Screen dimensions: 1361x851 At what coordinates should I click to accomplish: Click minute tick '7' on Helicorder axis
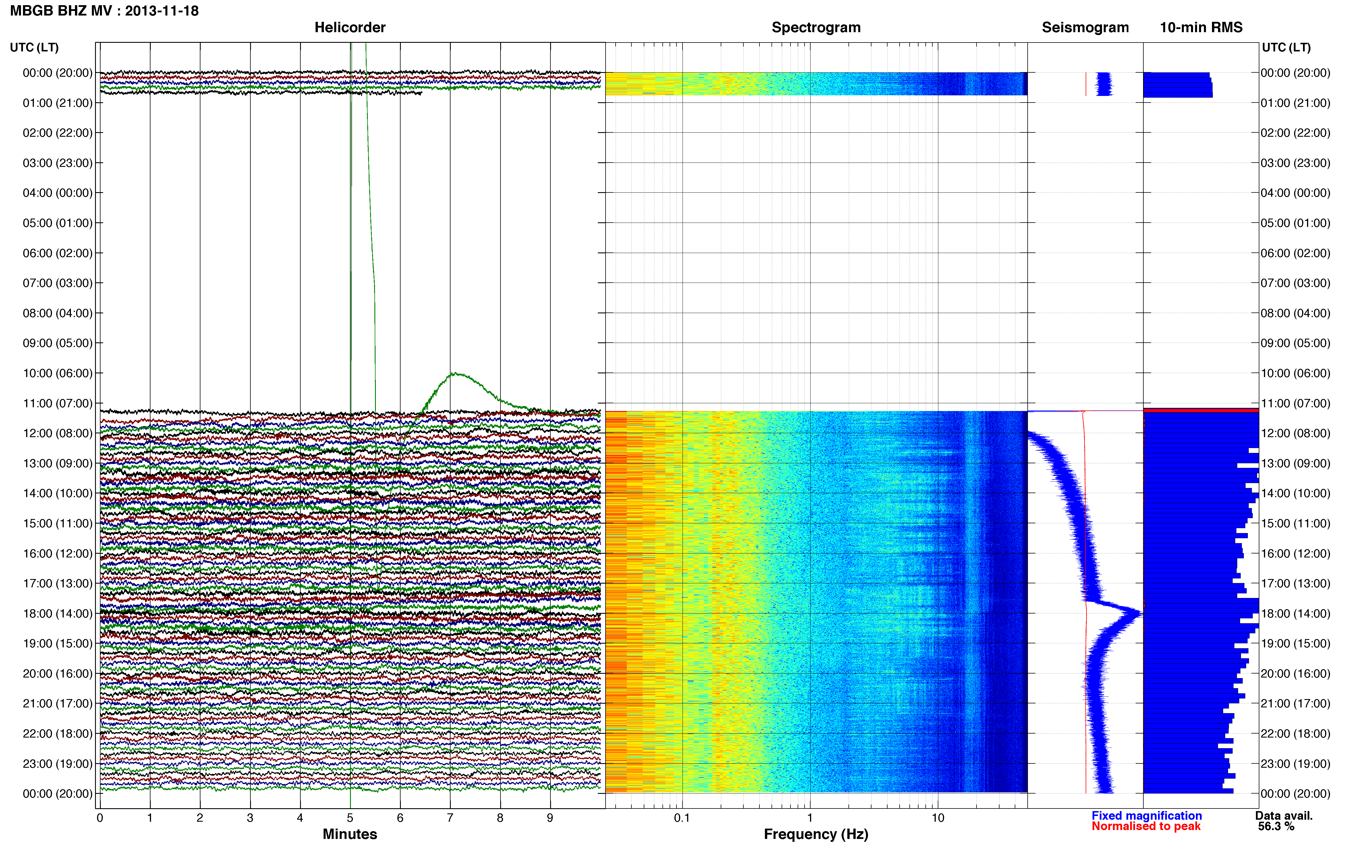pyautogui.click(x=450, y=818)
